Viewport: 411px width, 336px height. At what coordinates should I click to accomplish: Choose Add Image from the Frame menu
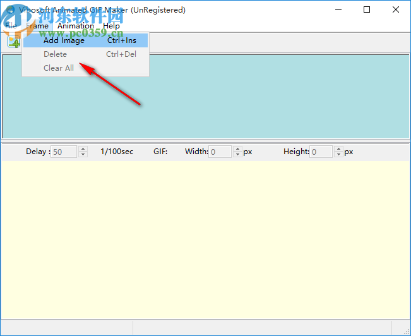pyautogui.click(x=85, y=40)
